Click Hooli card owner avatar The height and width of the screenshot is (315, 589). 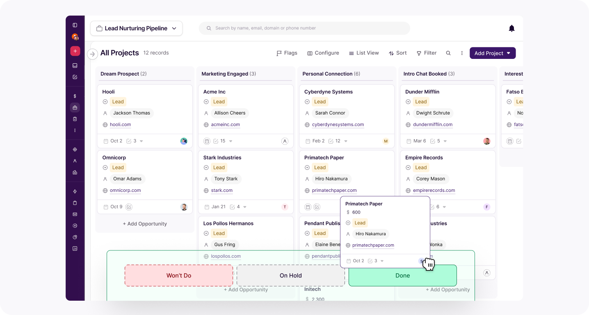click(x=184, y=141)
